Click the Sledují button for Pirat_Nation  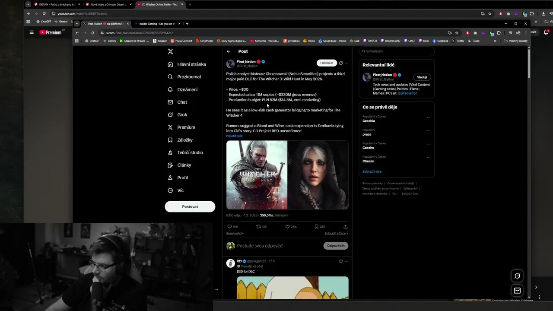pyautogui.click(x=422, y=77)
